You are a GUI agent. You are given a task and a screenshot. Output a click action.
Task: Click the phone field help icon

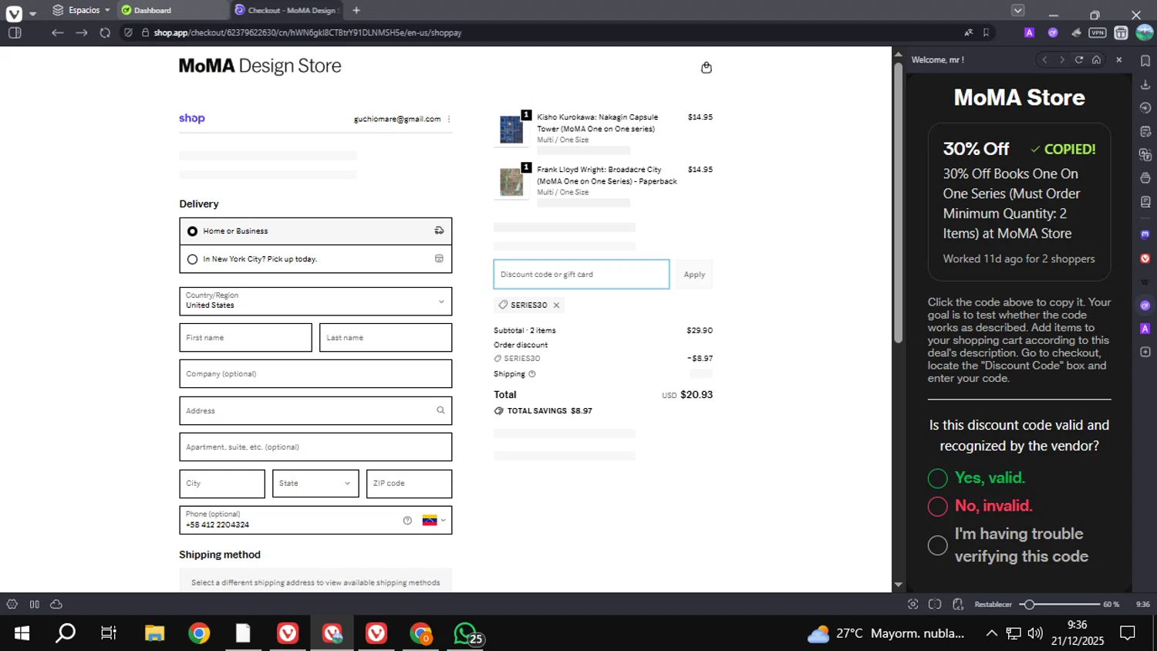tap(407, 521)
